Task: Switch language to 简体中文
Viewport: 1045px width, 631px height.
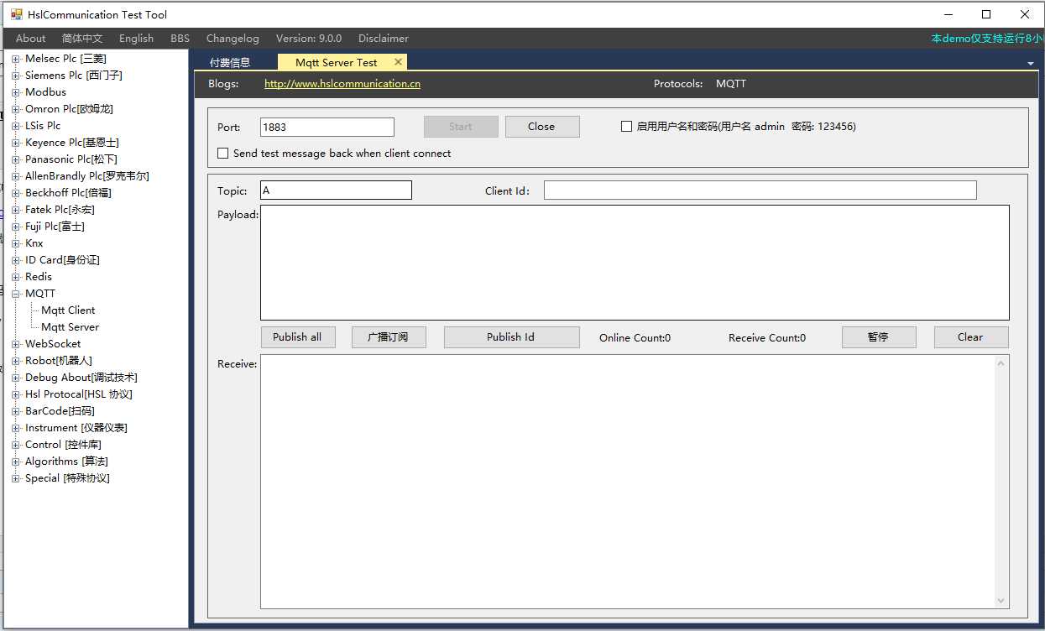Action: (x=82, y=39)
